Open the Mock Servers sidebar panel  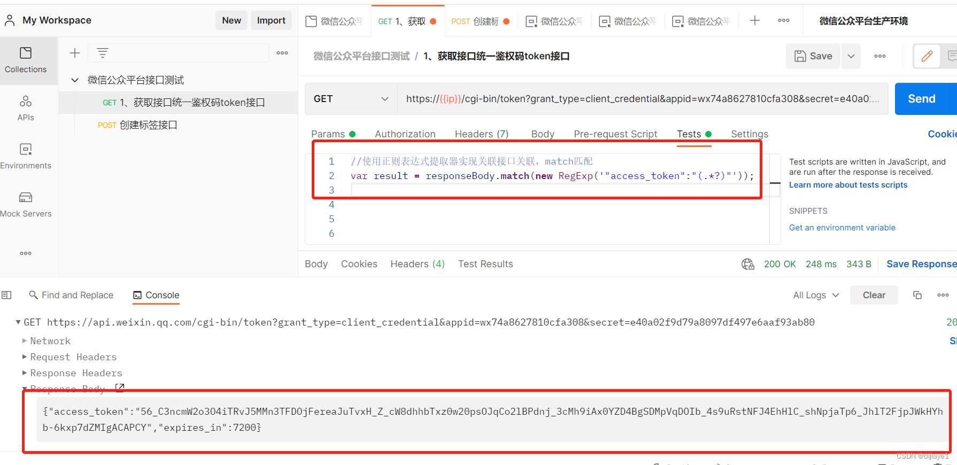coord(26,205)
